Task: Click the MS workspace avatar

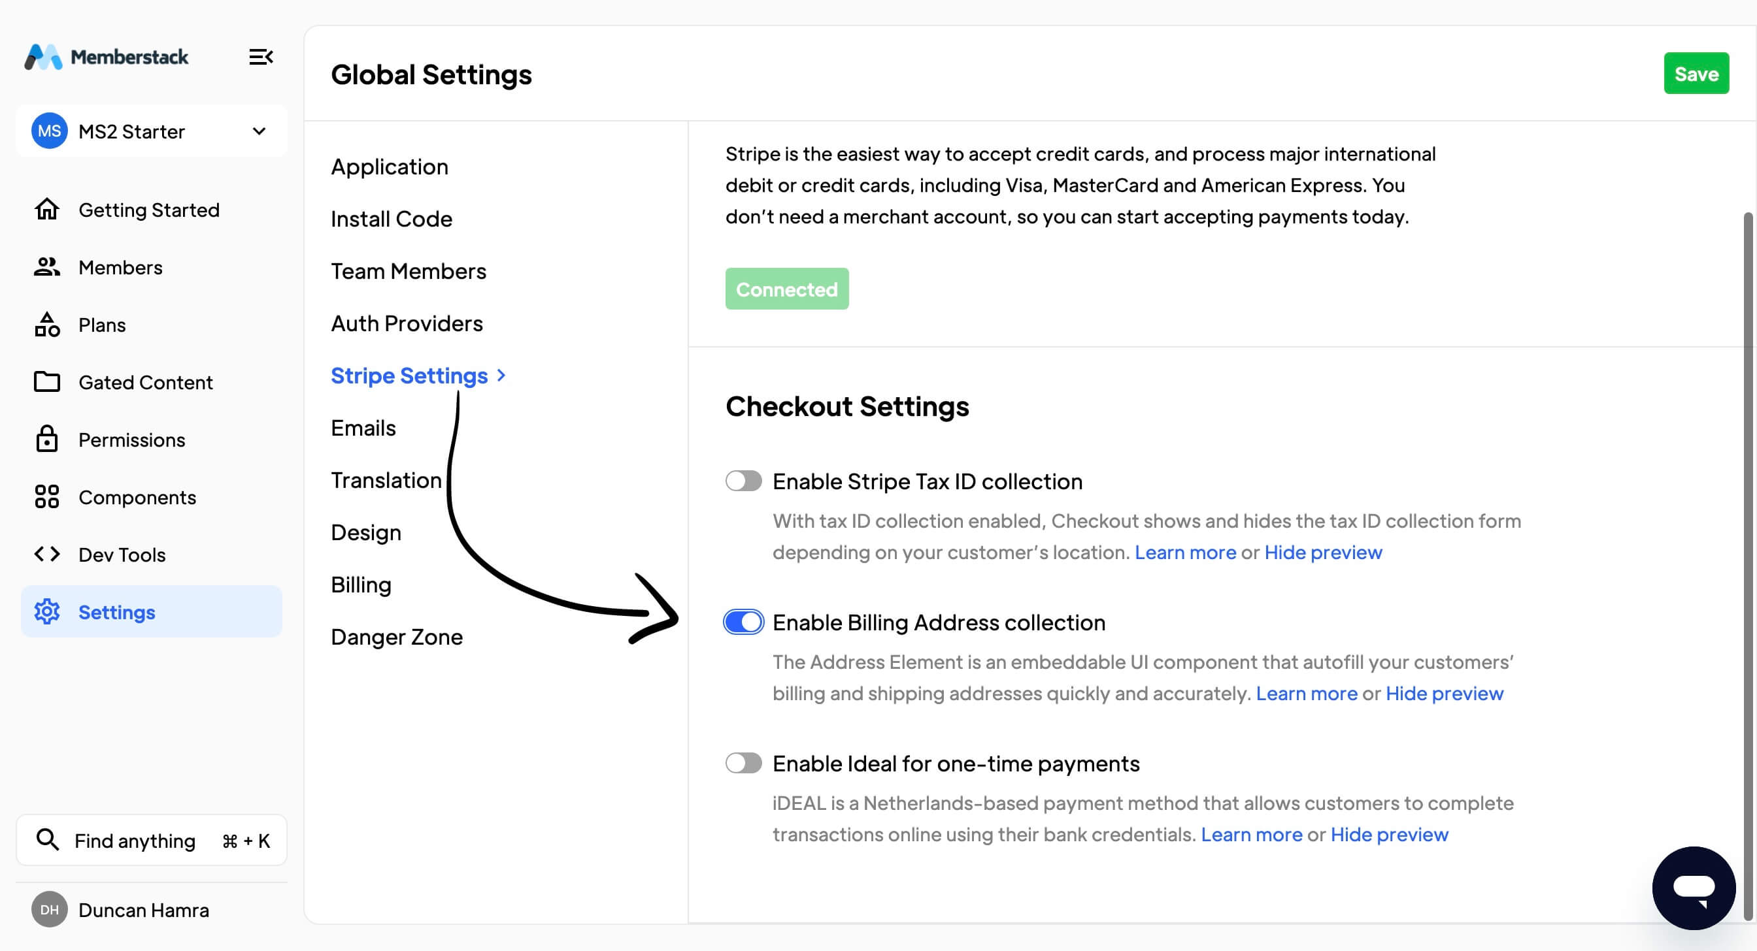Action: pos(49,131)
